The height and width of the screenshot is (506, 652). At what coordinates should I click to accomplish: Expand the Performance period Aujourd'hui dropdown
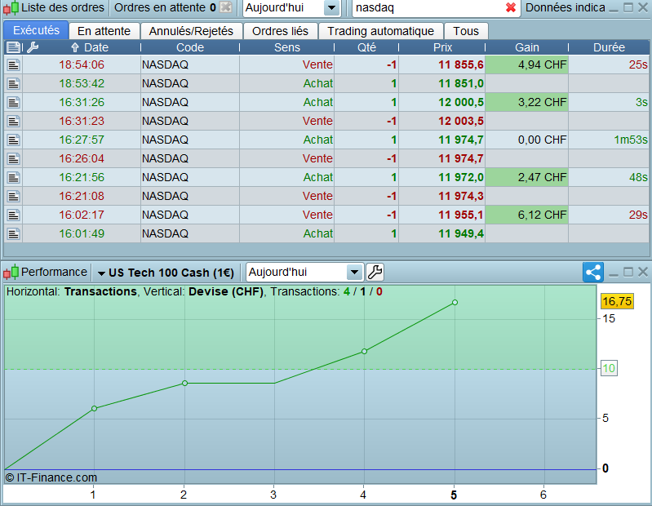354,273
